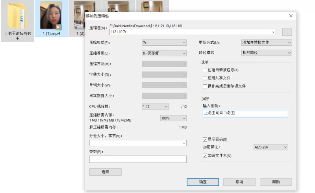Viewport: 315px width, 193px height.
Task: Click the archive path text E:\BaiduNetdiskDownload
Action: coord(146,26)
